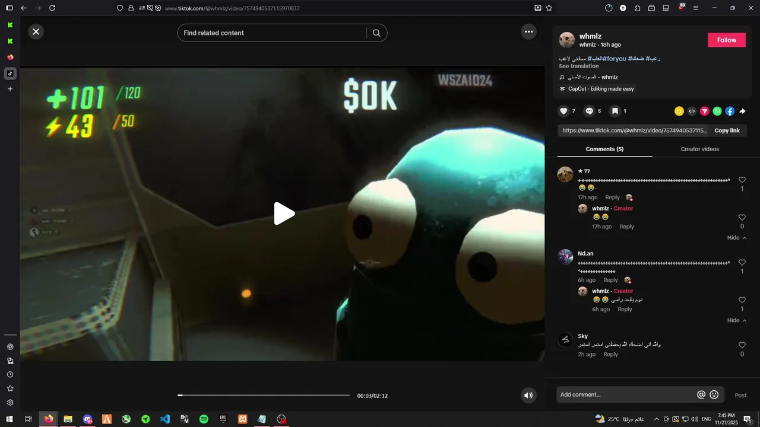Click the yellow repost icon
Image resolution: width=760 pixels, height=427 pixels.
[x=679, y=111]
